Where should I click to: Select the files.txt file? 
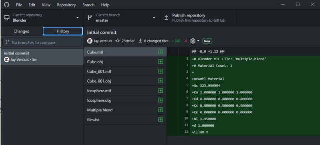(125, 120)
